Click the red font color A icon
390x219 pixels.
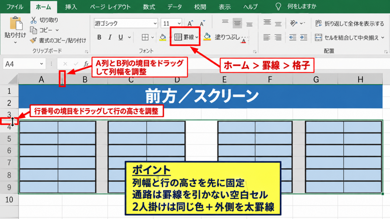(243, 41)
